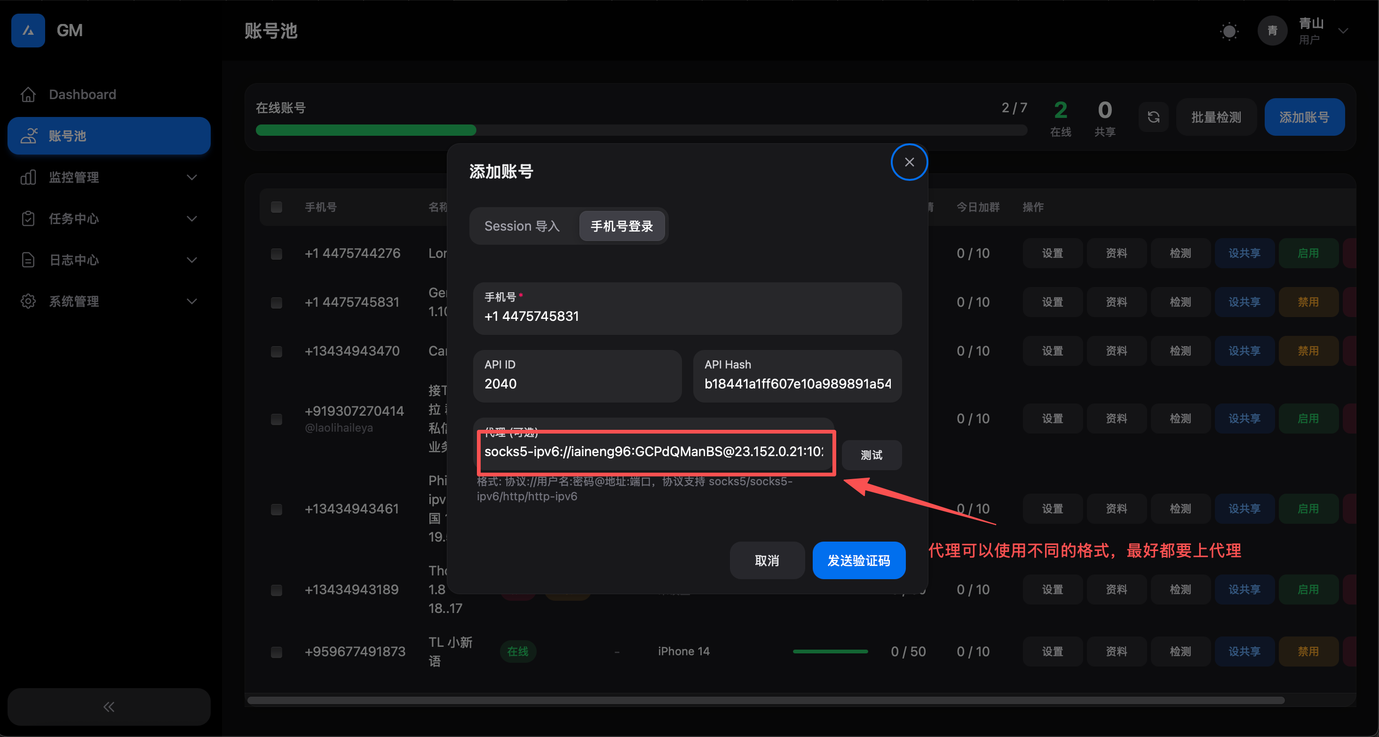This screenshot has height=737, width=1379.
Task: Open the 青山 user dropdown arrow
Action: click(1343, 31)
